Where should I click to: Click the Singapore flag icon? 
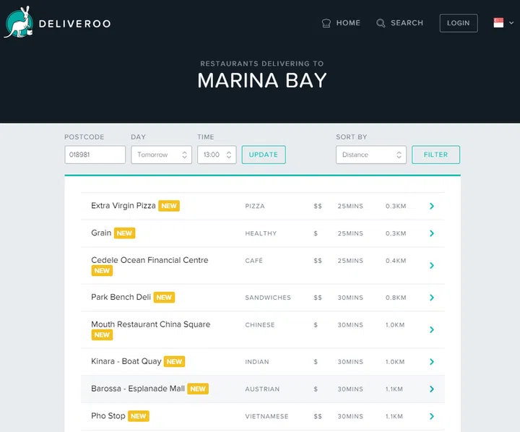point(498,23)
